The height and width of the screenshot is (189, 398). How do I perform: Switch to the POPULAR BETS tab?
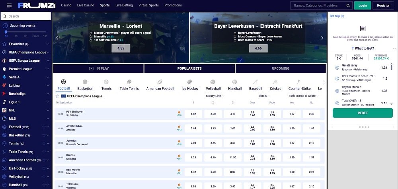[x=189, y=68]
